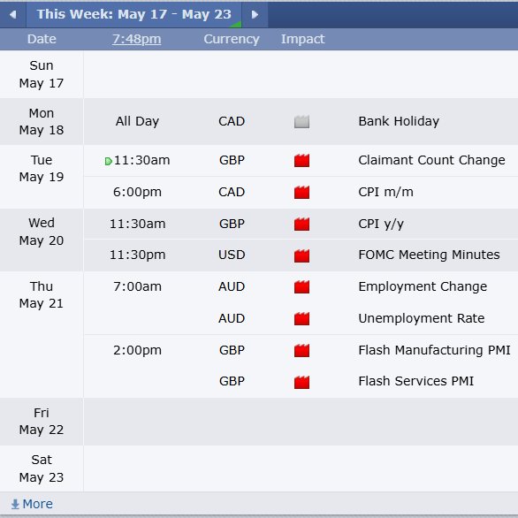Click red impact icon for CPI m/m
The image size is (518, 518).
[x=301, y=192]
